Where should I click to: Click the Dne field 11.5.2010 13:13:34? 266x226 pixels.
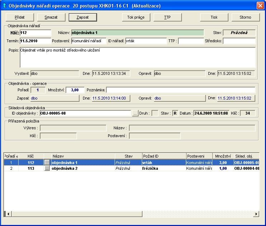pyautogui.click(x=111, y=74)
